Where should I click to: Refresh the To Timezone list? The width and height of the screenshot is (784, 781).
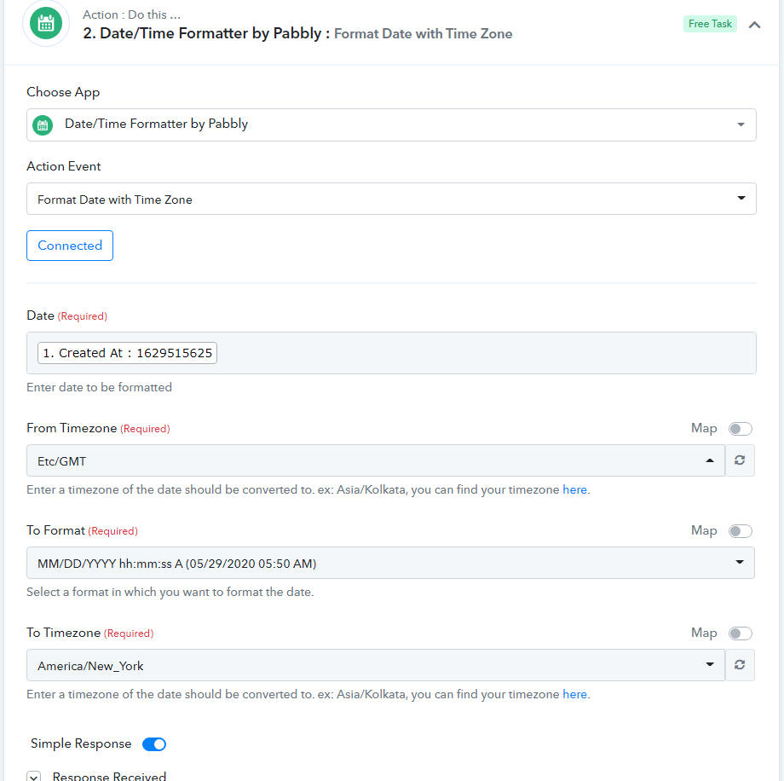[740, 665]
